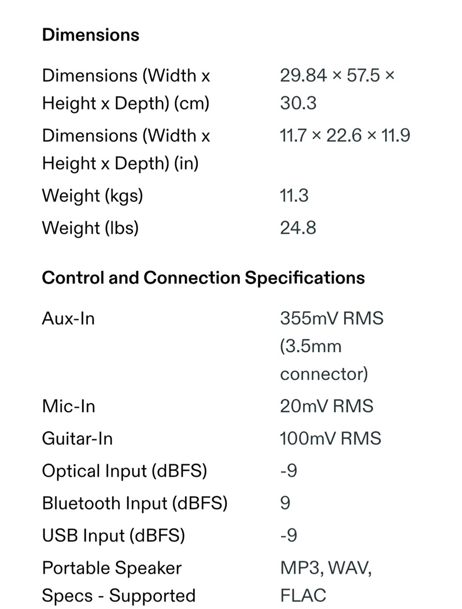This screenshot has height=609, width=462.
Task: Click the Mic-In specification label
Action: click(68, 406)
